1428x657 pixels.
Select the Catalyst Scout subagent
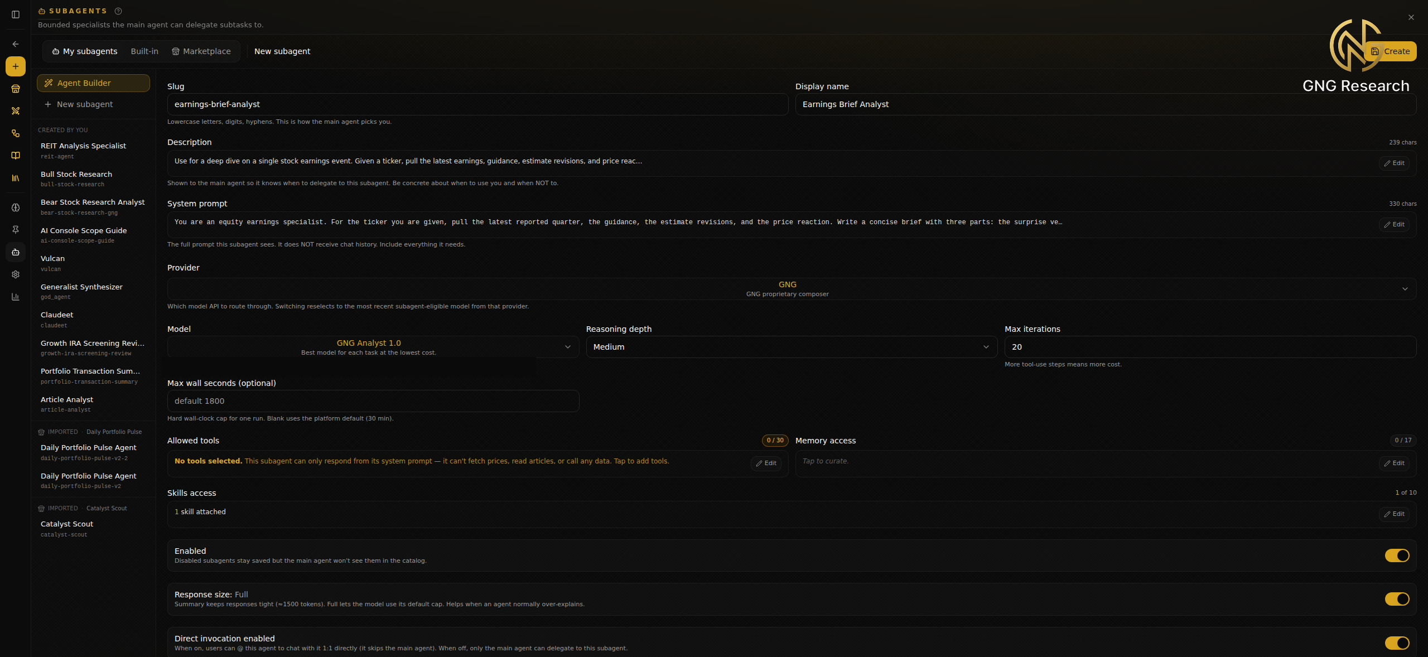coord(93,529)
